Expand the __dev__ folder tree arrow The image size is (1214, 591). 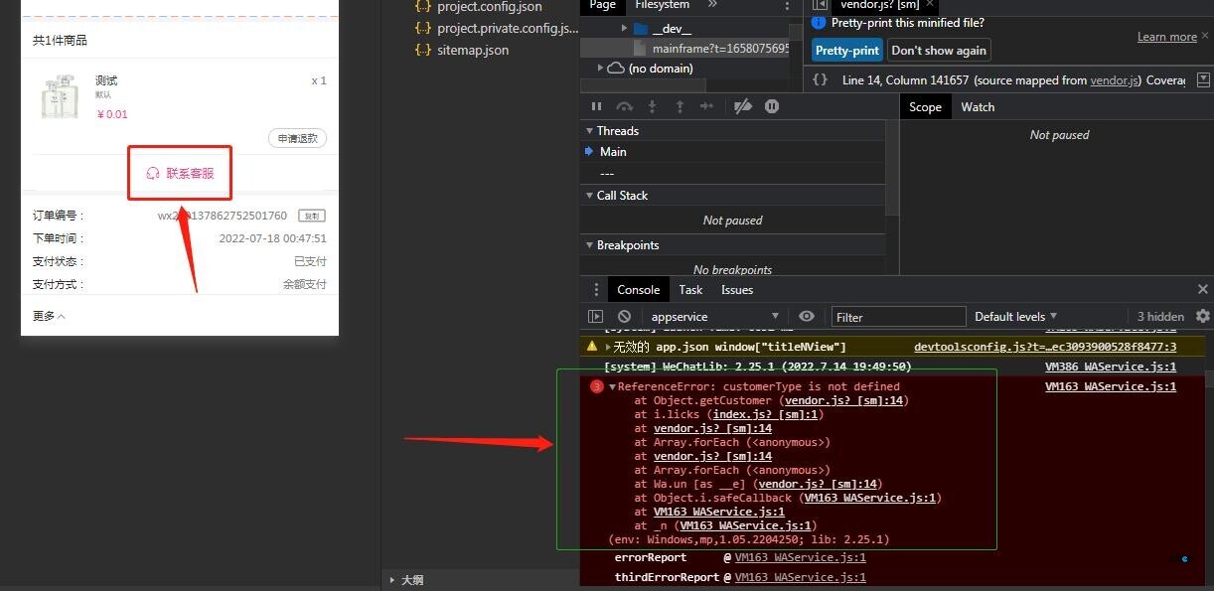click(624, 29)
